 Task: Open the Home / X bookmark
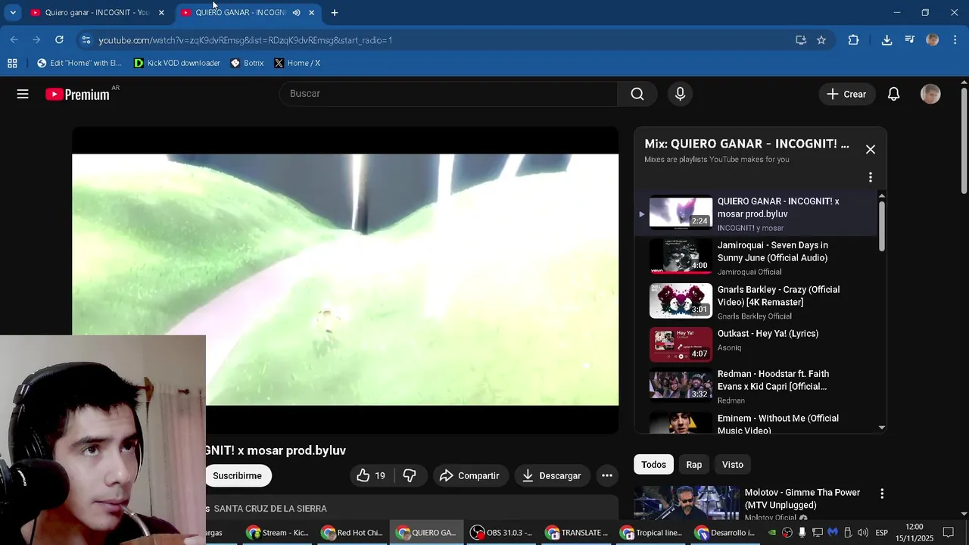[x=298, y=63]
